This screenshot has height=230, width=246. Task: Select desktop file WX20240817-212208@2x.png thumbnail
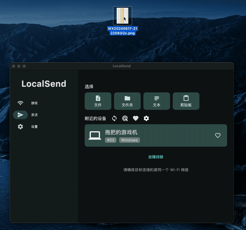pos(122,16)
